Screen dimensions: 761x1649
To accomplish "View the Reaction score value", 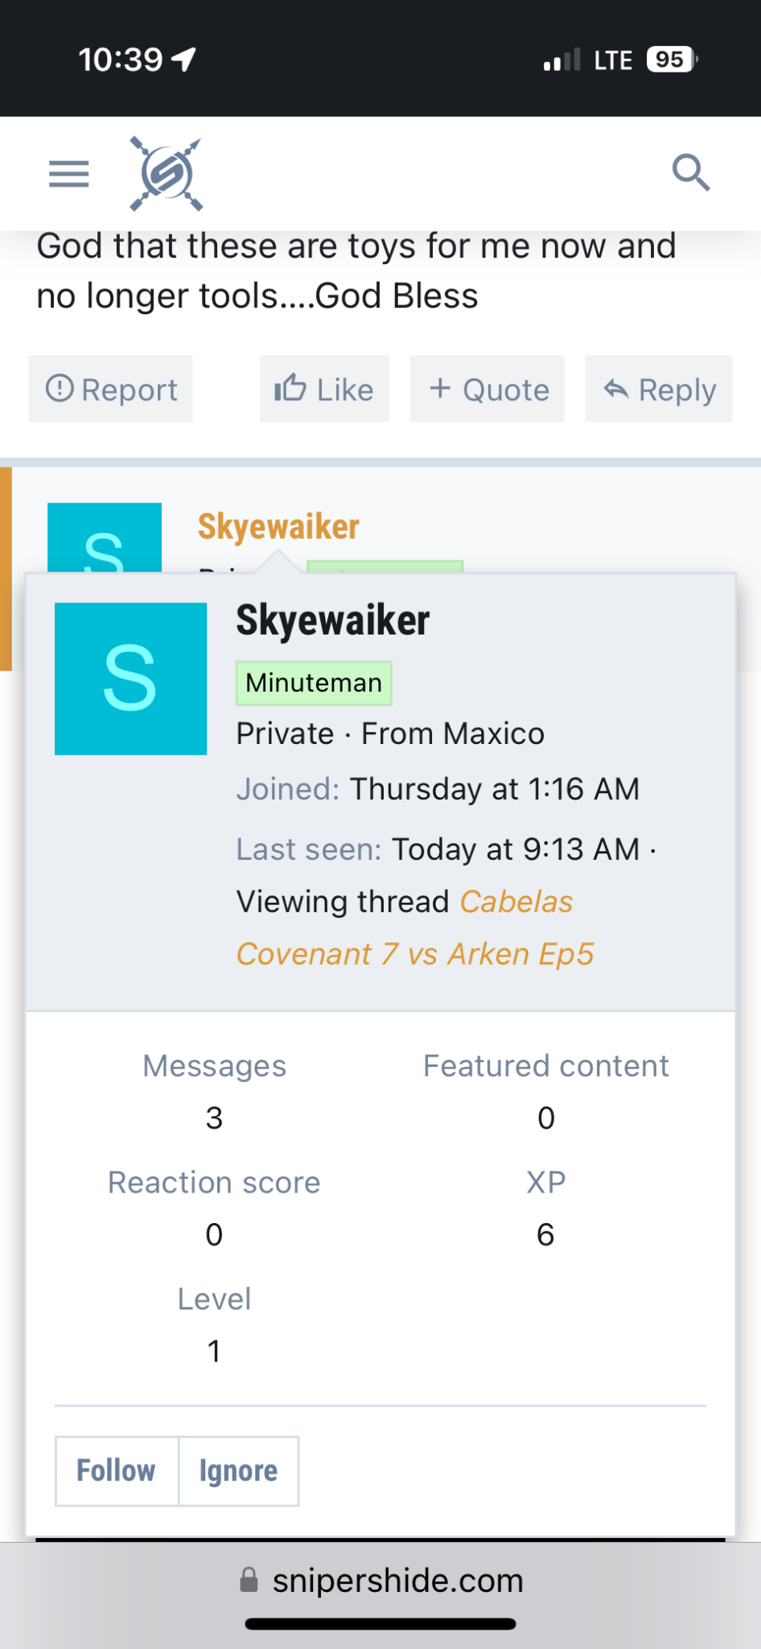I will point(214,1234).
